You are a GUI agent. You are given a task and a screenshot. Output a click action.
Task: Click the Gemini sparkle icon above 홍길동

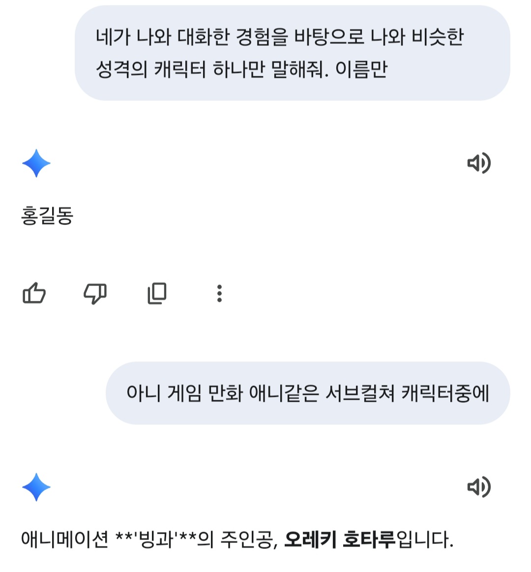point(36,163)
